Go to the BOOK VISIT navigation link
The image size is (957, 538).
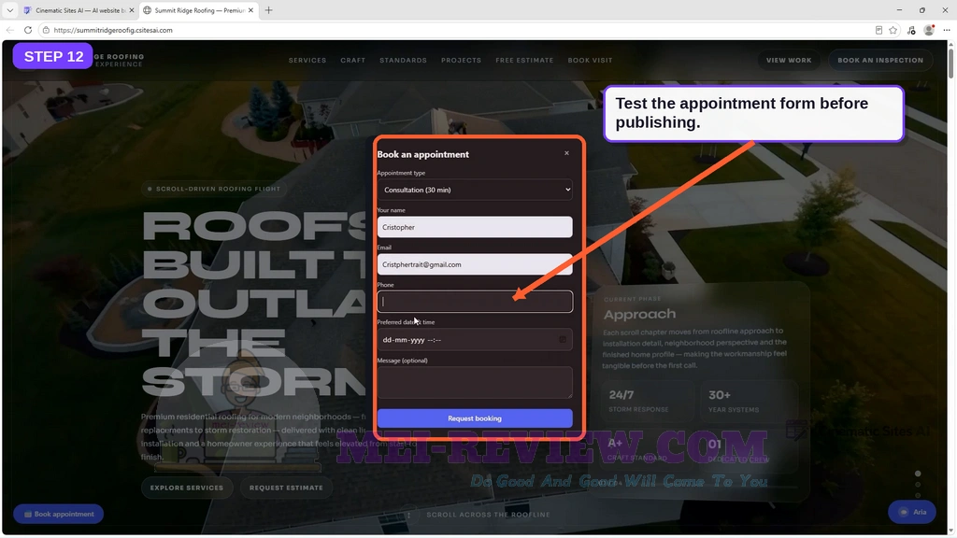(591, 61)
